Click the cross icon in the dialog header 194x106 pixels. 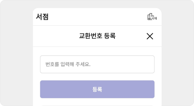point(150,36)
